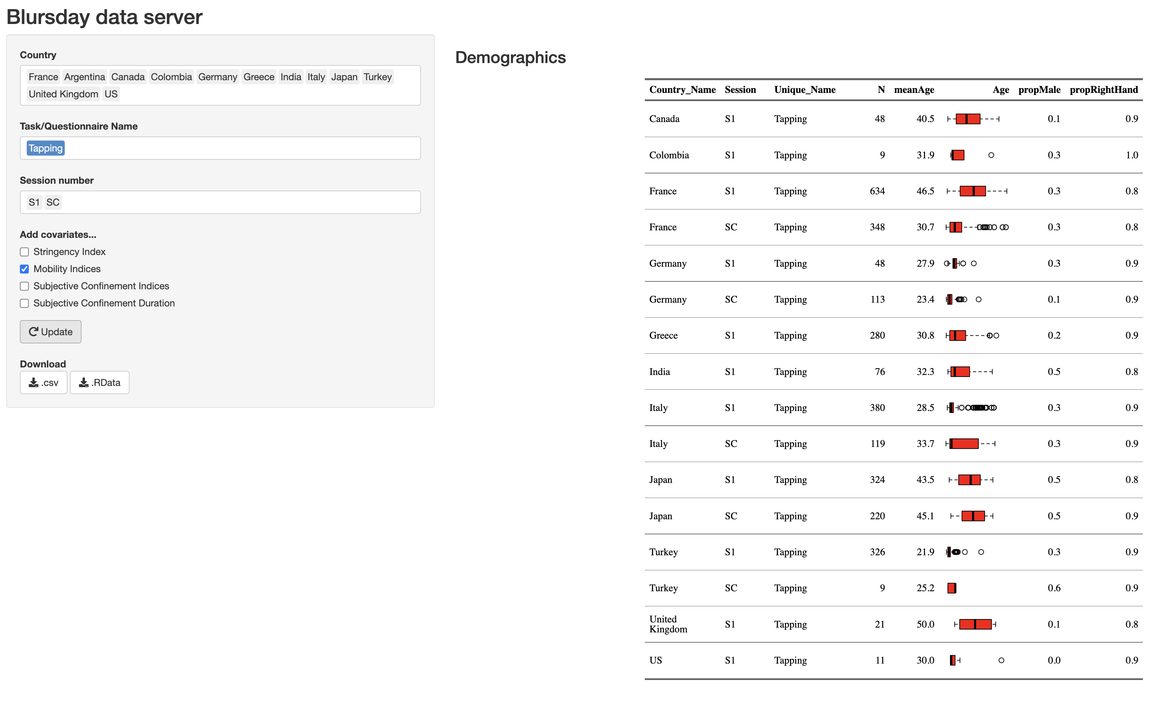Viewport: 1171px width, 704px height.
Task: Remove the S1 session token
Action: click(34, 202)
